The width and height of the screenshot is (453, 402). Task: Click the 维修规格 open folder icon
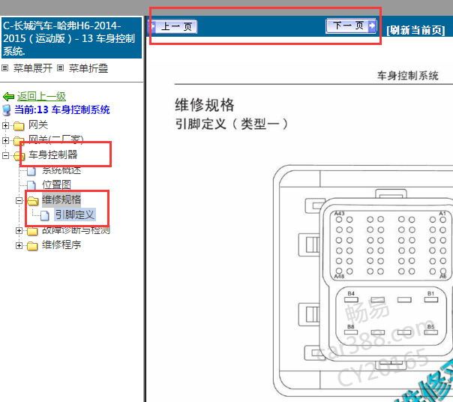pos(33,200)
